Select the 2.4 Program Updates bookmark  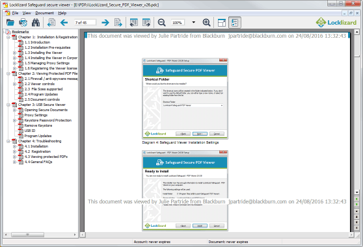point(41,94)
